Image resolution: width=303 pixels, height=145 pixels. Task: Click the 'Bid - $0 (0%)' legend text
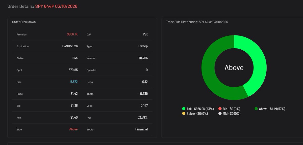coord(232,109)
